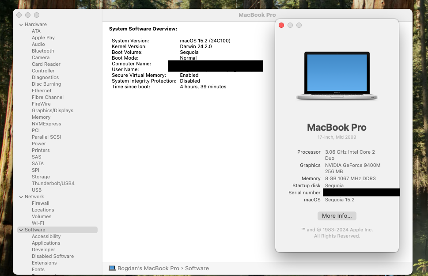Select Bogdan's MacBook Pro in path bar
Image resolution: width=428 pixels, height=276 pixels.
[x=148, y=268]
